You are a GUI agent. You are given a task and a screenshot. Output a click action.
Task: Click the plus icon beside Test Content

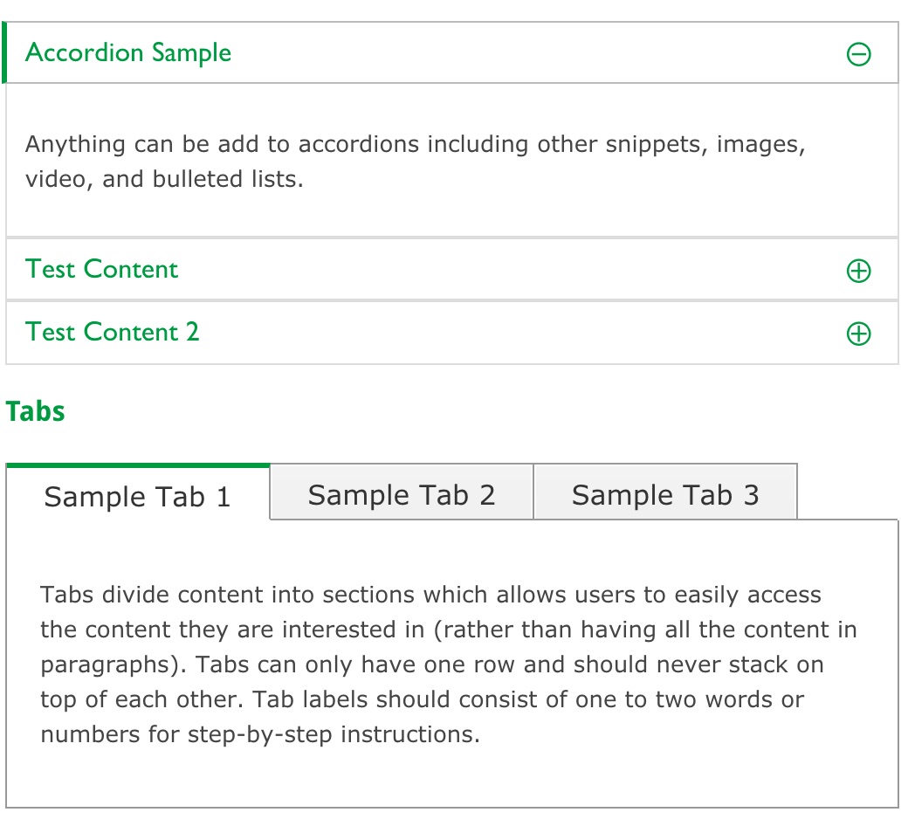click(x=859, y=271)
